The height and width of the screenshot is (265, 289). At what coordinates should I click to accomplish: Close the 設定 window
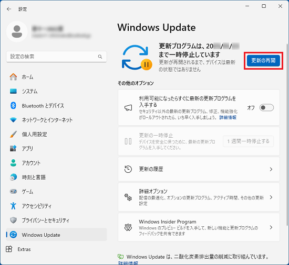tap(280, 6)
